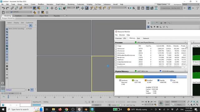Image resolution: width=200 pixels, height=112 pixels.
Task: Open the Monitor menu in Resource Monitor
Action: click(122, 35)
